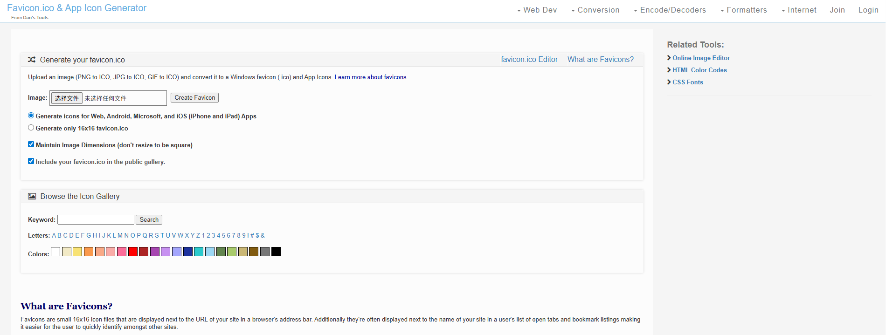Pick the bright red color swatch
Screen dimensions: 886x335
pos(133,252)
